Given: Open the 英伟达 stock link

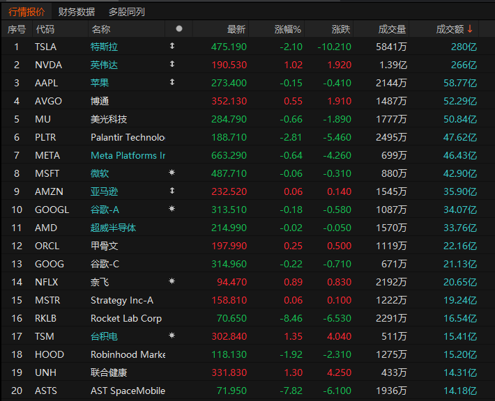Looking at the screenshot, I should (x=104, y=65).
